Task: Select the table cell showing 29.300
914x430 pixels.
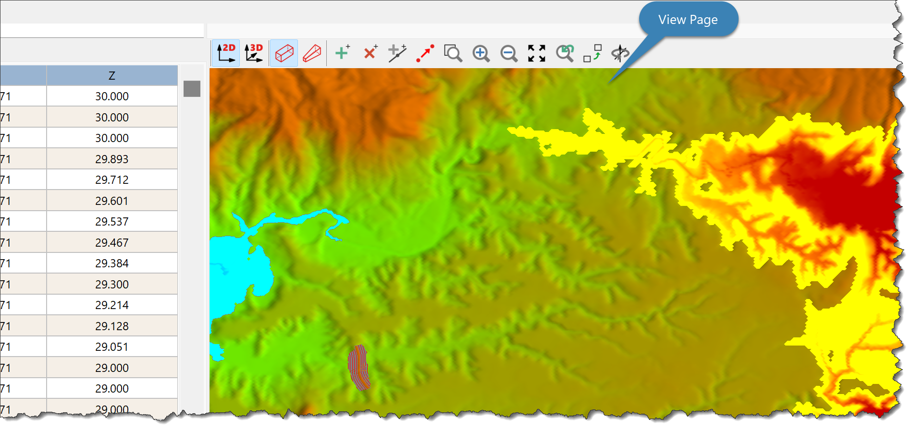Action: click(x=112, y=284)
